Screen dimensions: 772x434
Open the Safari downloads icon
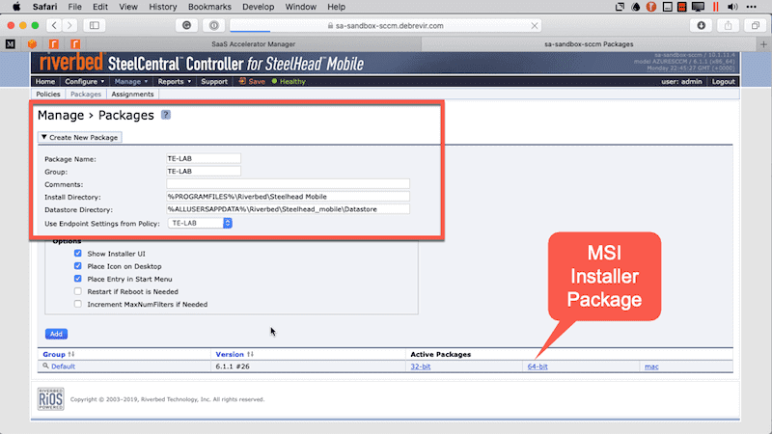click(702, 26)
